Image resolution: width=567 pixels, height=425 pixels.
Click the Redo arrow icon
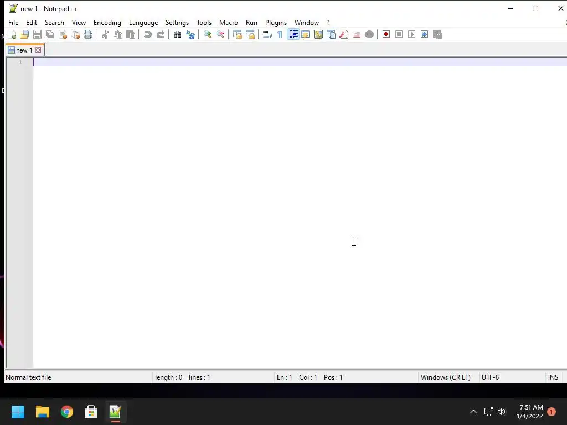coord(160,34)
